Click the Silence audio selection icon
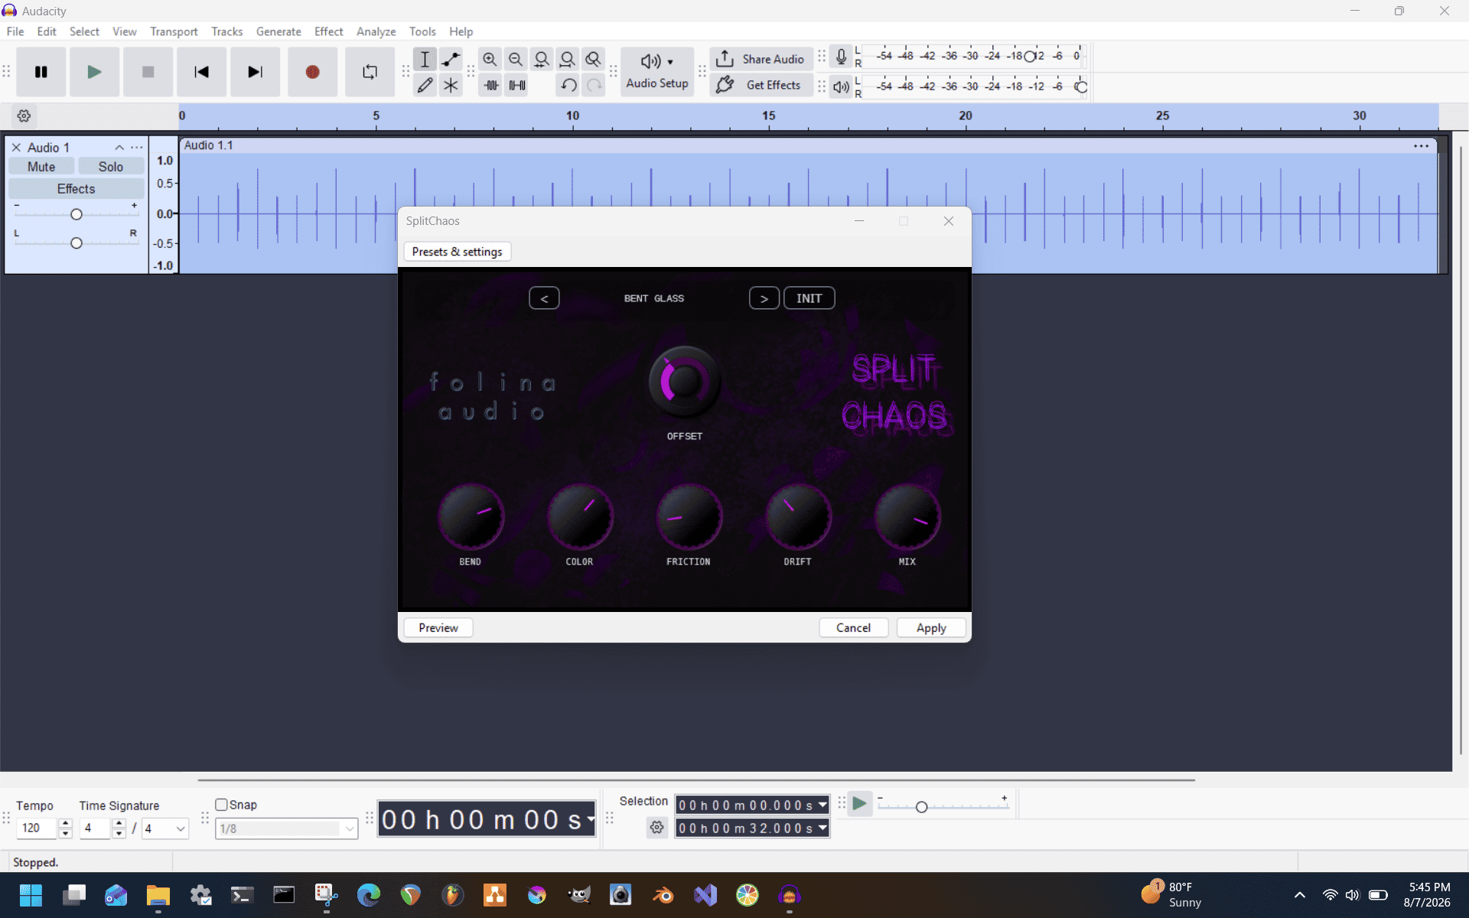 pos(517,85)
